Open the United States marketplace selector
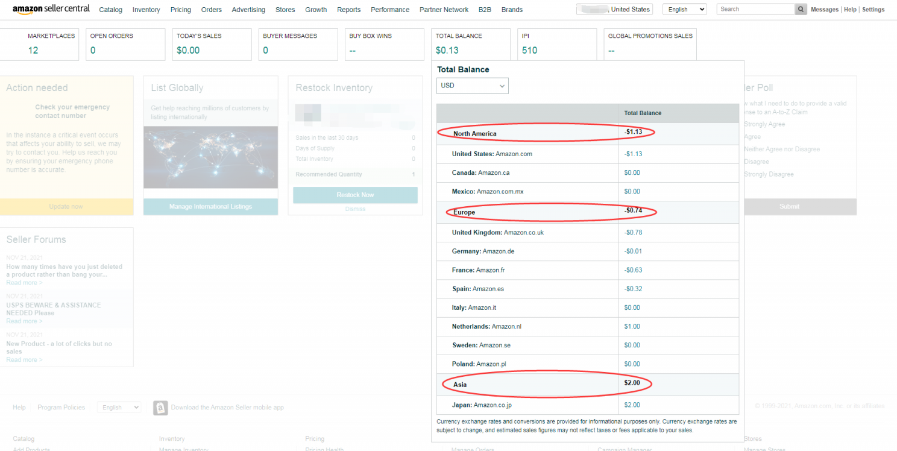897x451 pixels. 614,9
